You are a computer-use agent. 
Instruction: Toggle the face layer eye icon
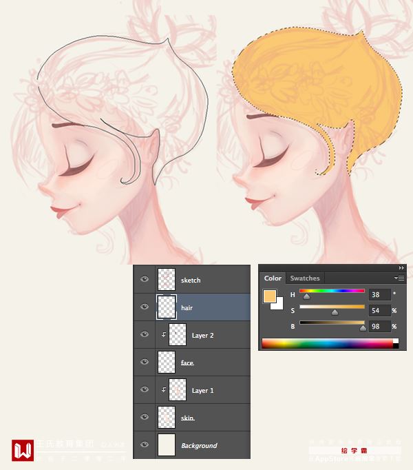(x=145, y=362)
